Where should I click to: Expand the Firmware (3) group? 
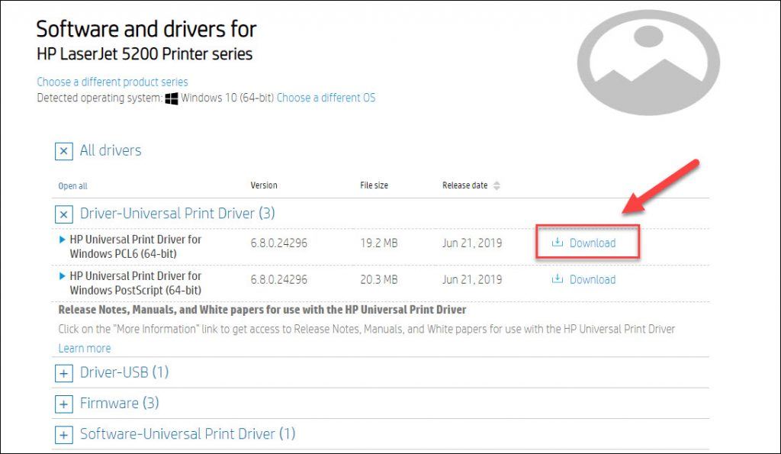pos(64,404)
